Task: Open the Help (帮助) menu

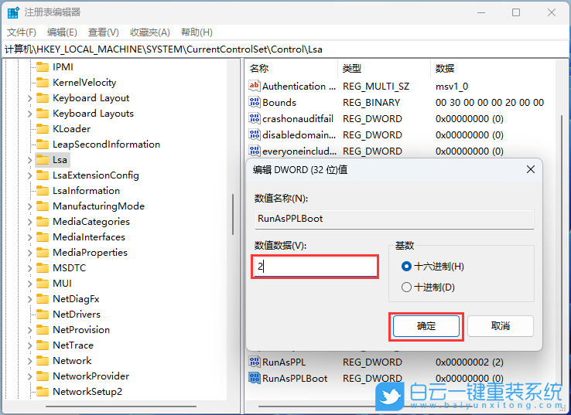Action: [197, 32]
